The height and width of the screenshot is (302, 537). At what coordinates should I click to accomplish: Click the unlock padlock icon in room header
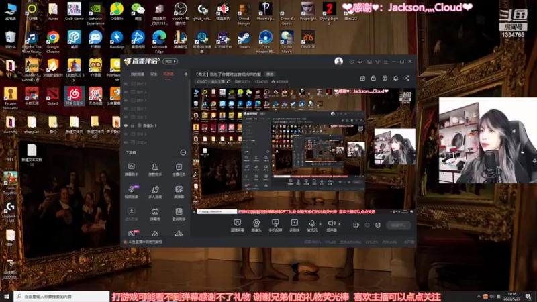point(373,78)
